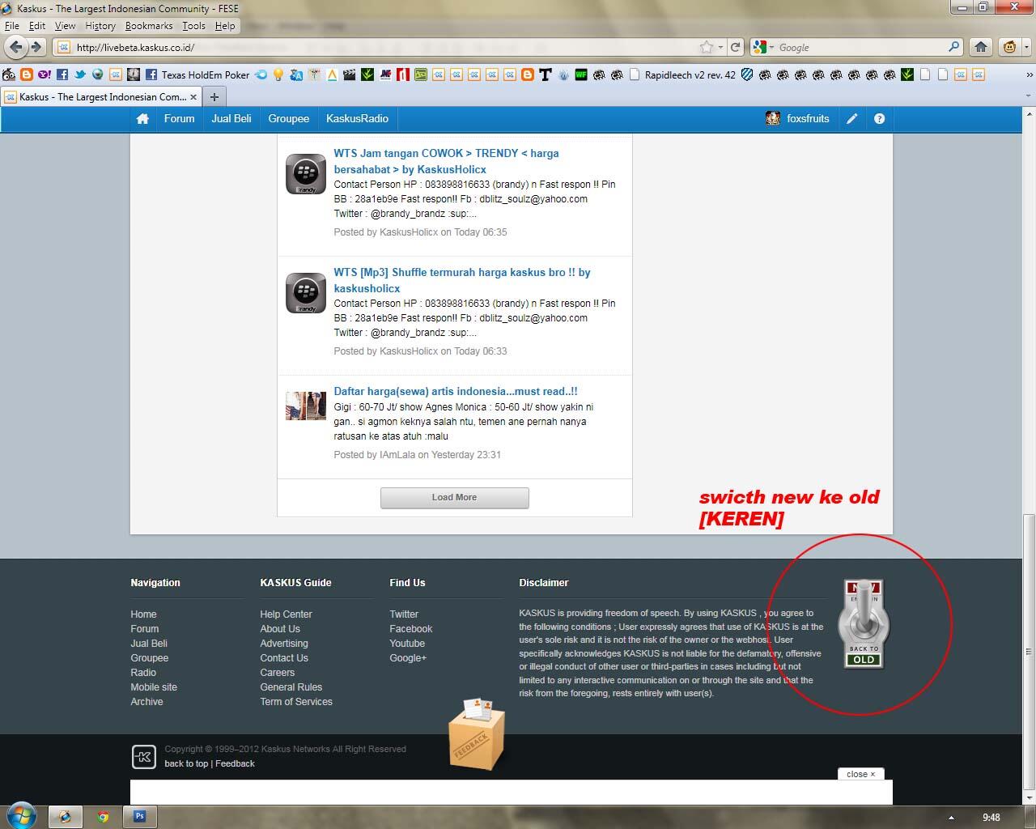Open the Windows Start button
This screenshot has width=1036, height=829.
coord(22,816)
